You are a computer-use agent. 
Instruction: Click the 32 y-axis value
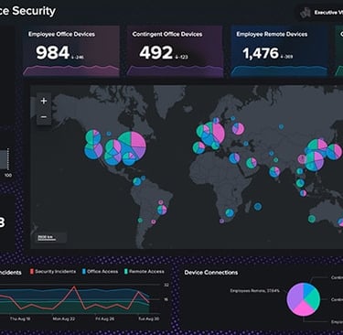point(166,285)
